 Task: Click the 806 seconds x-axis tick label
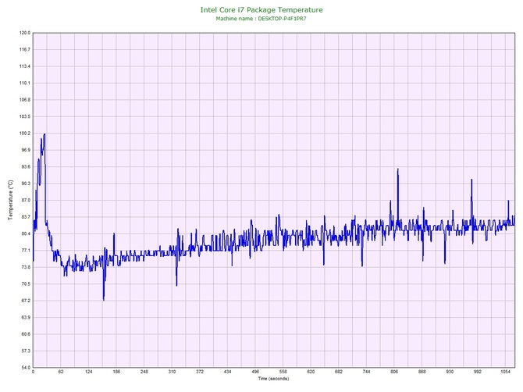click(394, 372)
